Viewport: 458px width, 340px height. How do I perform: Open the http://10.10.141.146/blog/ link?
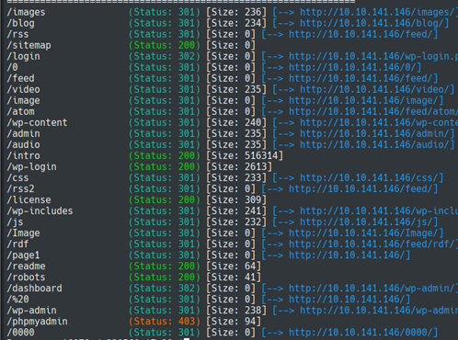pos(372,23)
